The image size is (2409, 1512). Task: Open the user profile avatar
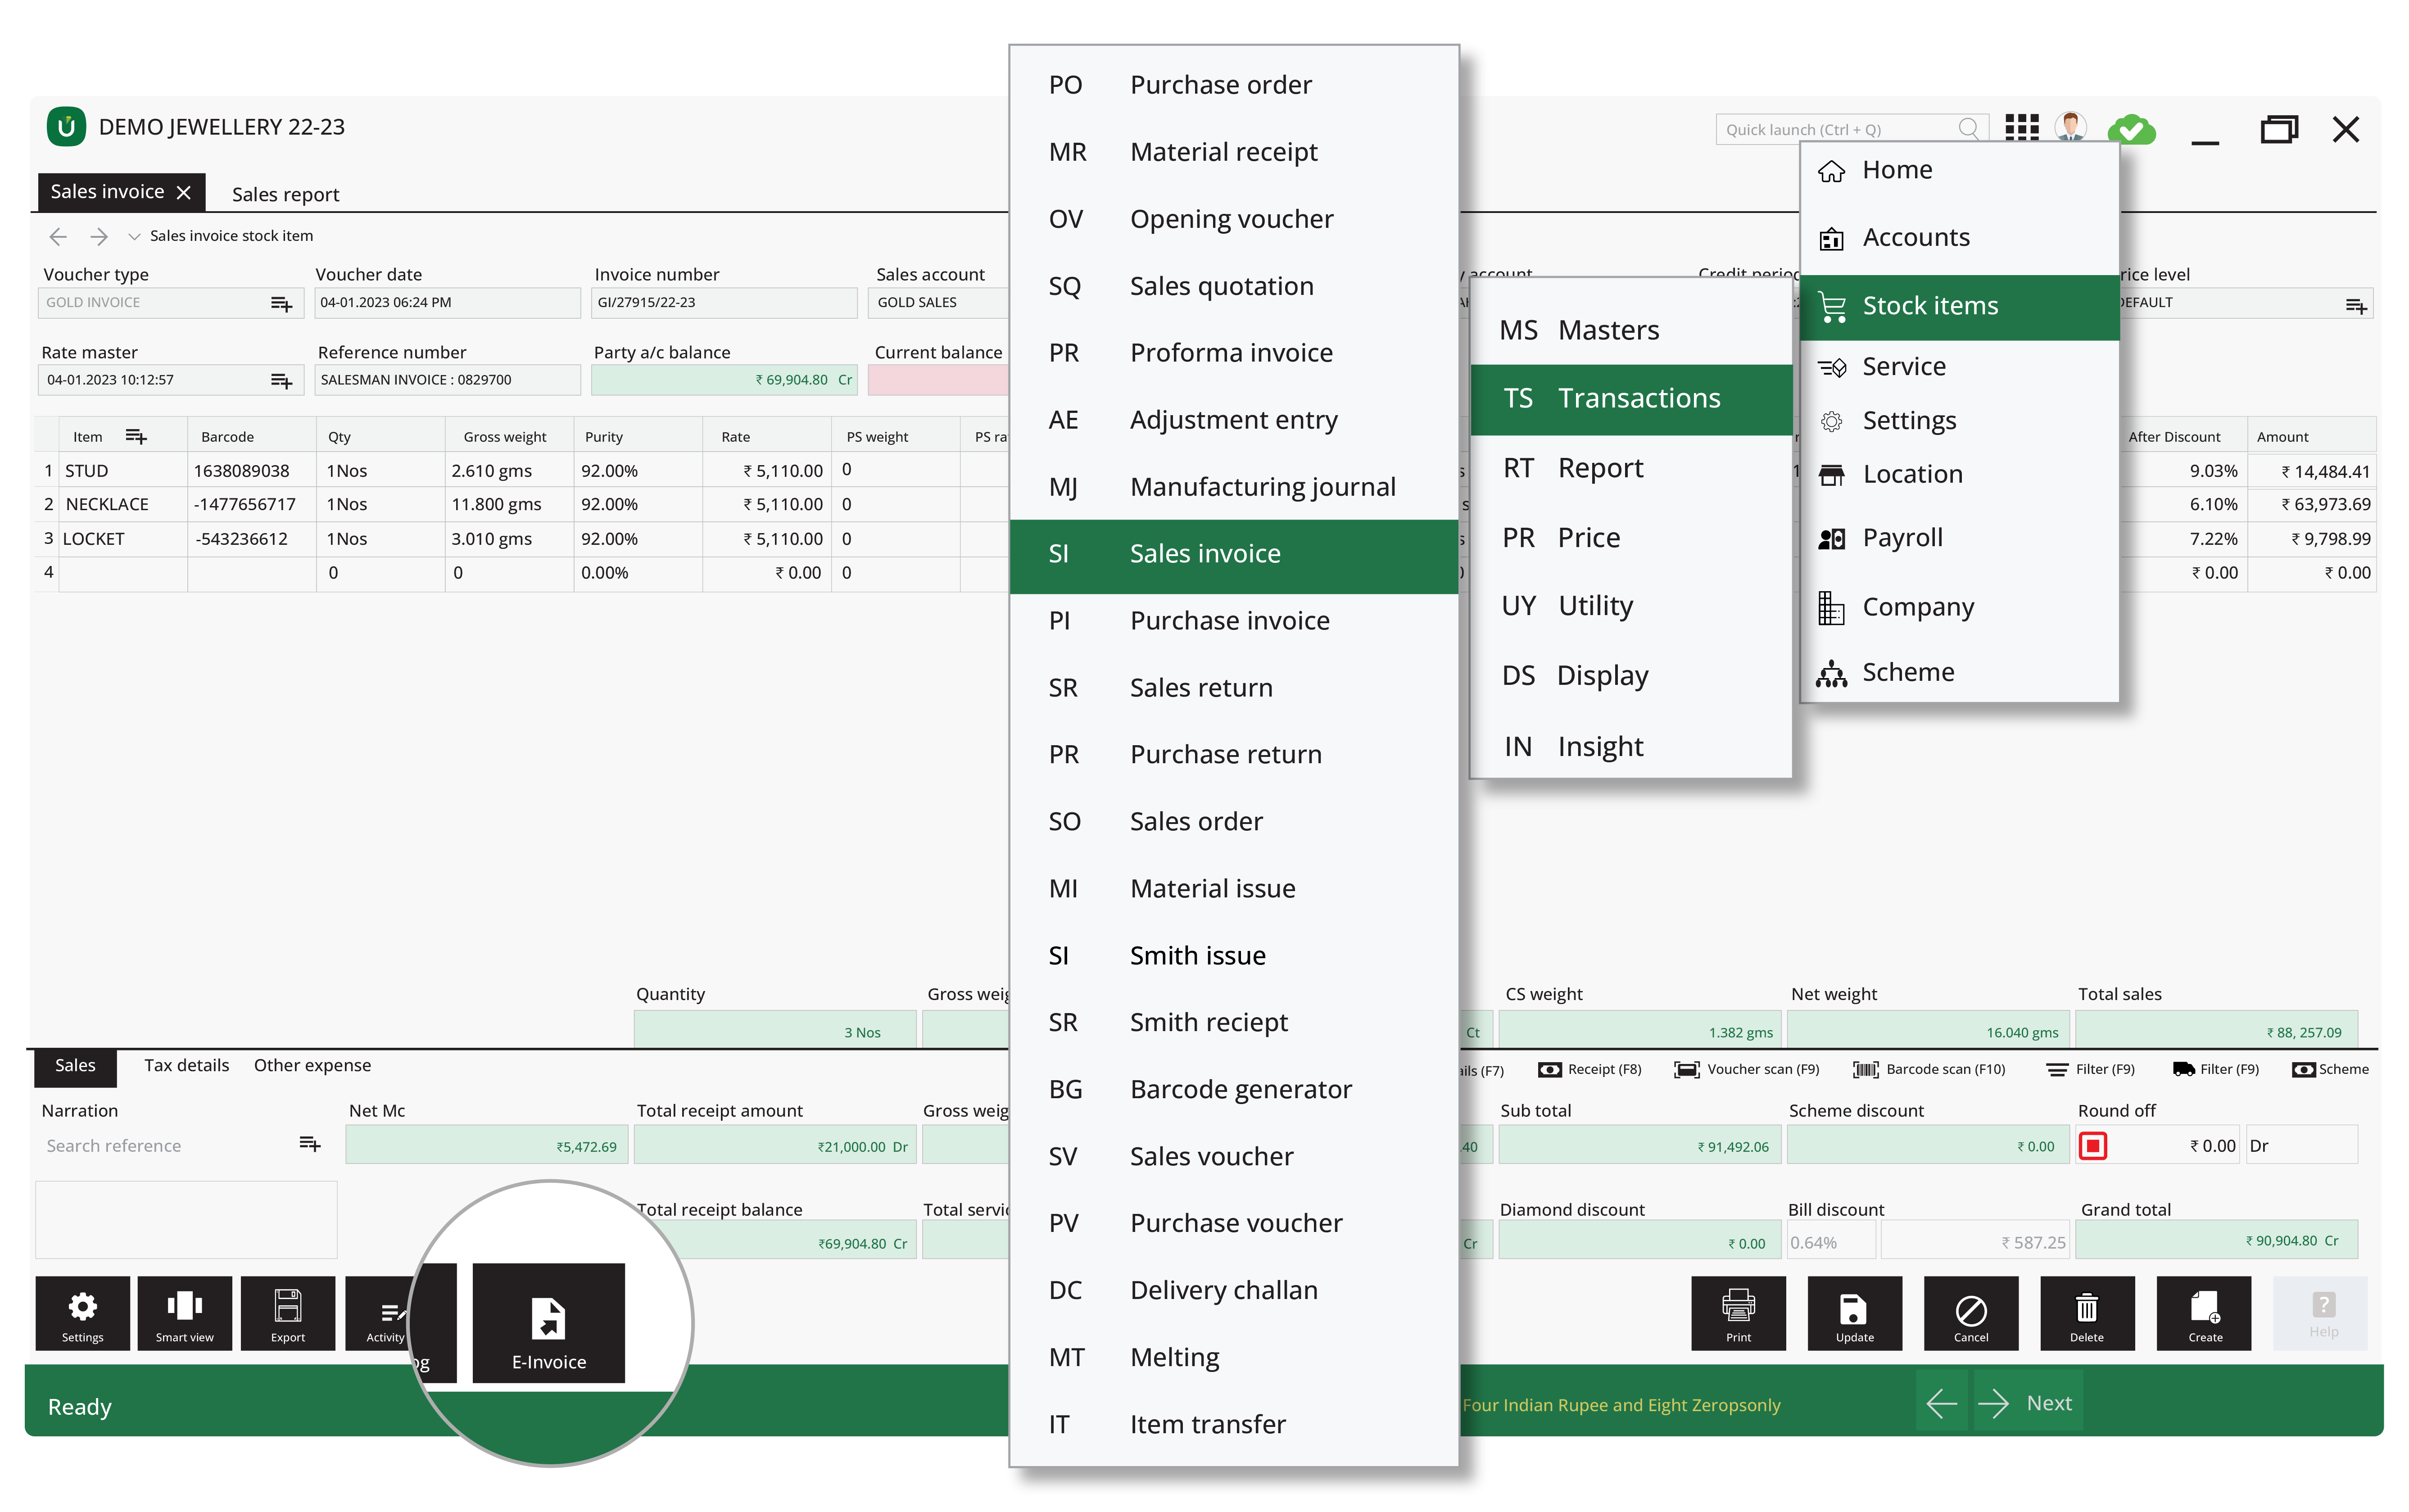coord(2070,127)
